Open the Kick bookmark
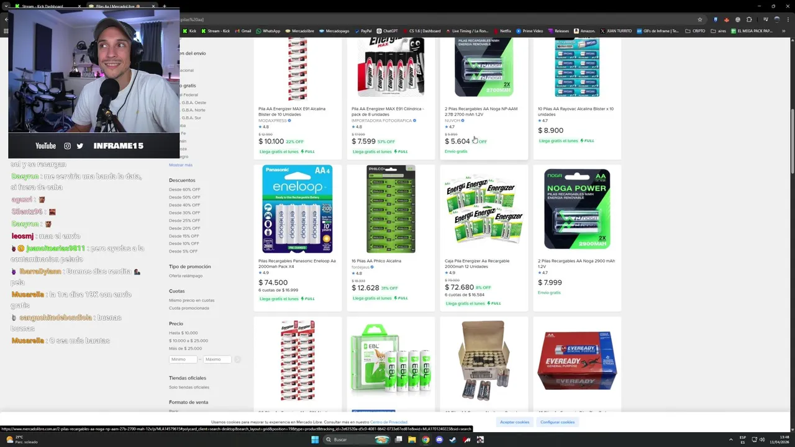The width and height of the screenshot is (795, 447). 190,31
